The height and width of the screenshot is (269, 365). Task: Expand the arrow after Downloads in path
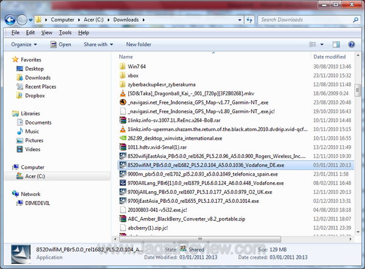tap(144, 20)
